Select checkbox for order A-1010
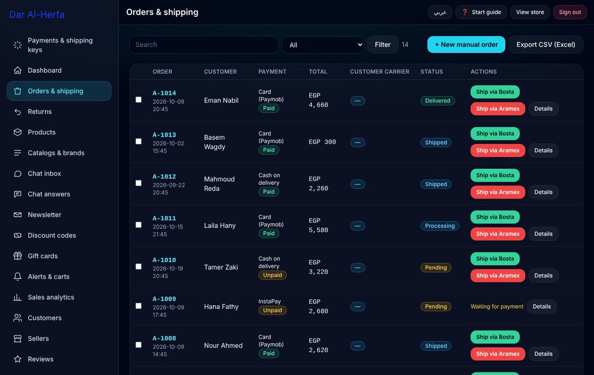This screenshot has height=375, width=594. pyautogui.click(x=139, y=266)
